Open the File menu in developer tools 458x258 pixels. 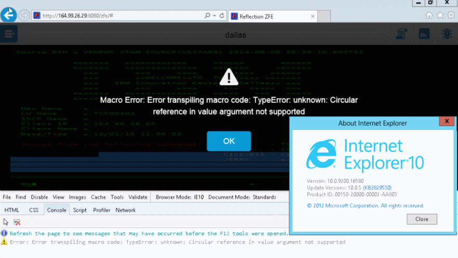pyautogui.click(x=7, y=197)
